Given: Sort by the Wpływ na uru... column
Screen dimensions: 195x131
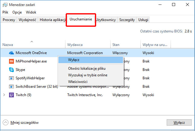Looking at the screenshot, I should pos(156,45).
